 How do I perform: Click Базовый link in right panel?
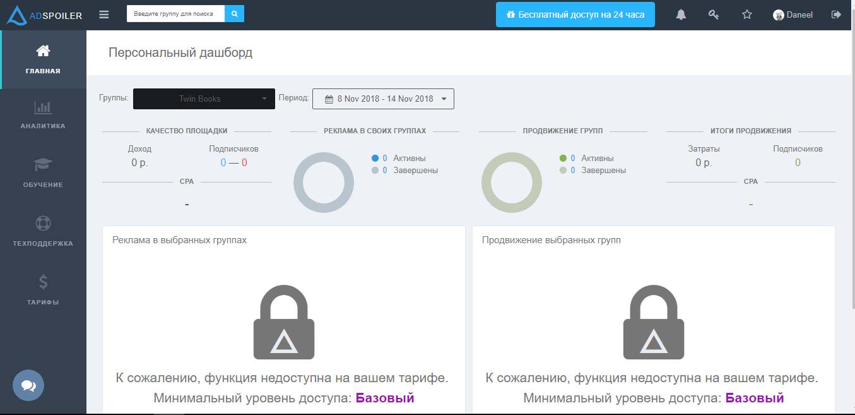click(x=755, y=398)
